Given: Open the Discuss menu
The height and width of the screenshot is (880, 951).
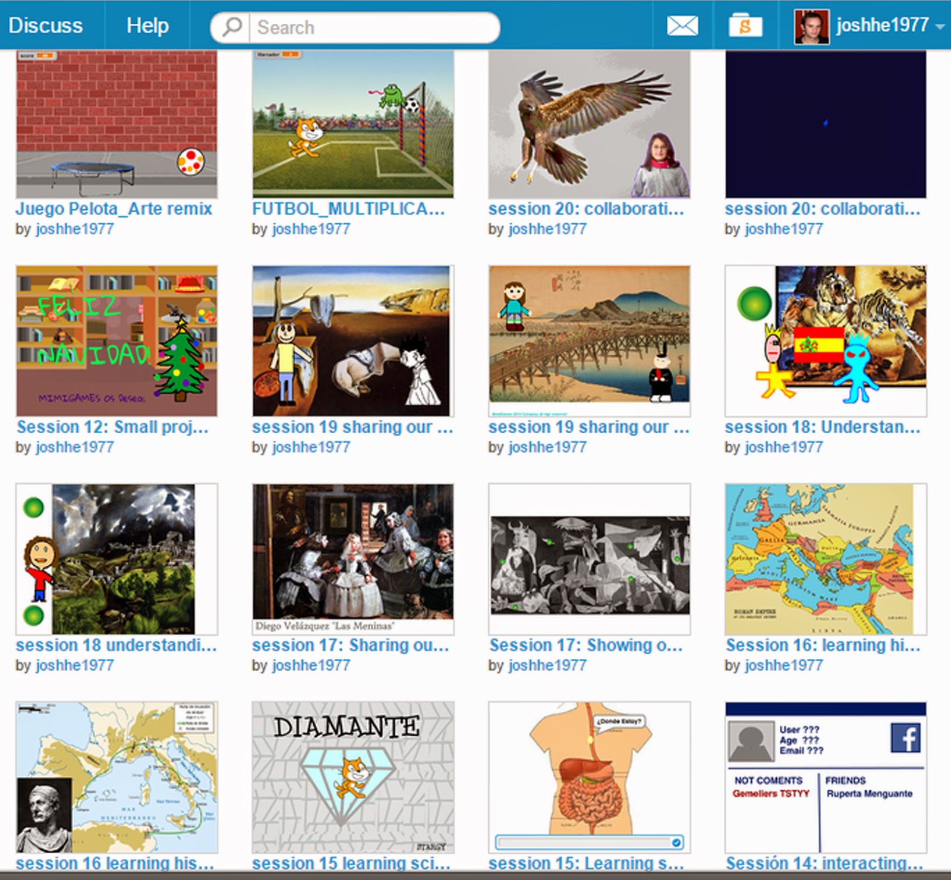Looking at the screenshot, I should click(x=46, y=25).
